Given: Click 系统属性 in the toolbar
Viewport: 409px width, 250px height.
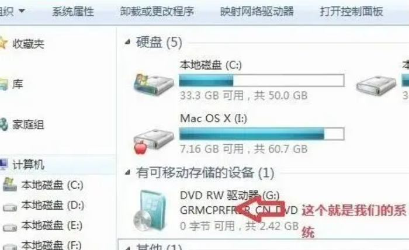Looking at the screenshot, I should pos(73,12).
